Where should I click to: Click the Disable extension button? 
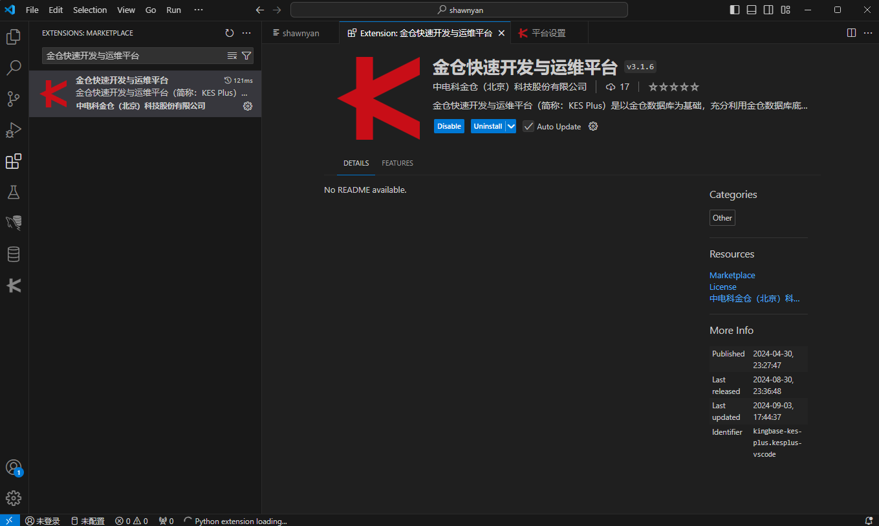(x=449, y=126)
